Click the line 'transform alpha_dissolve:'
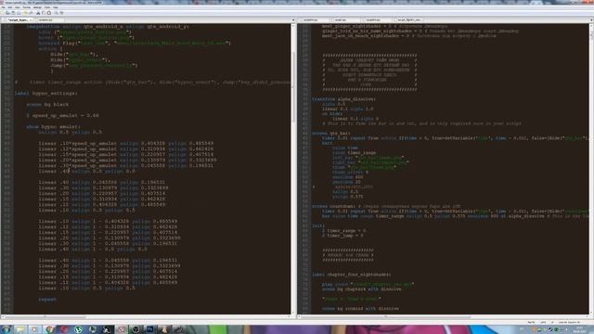The image size is (594, 334). pyautogui.click(x=344, y=99)
